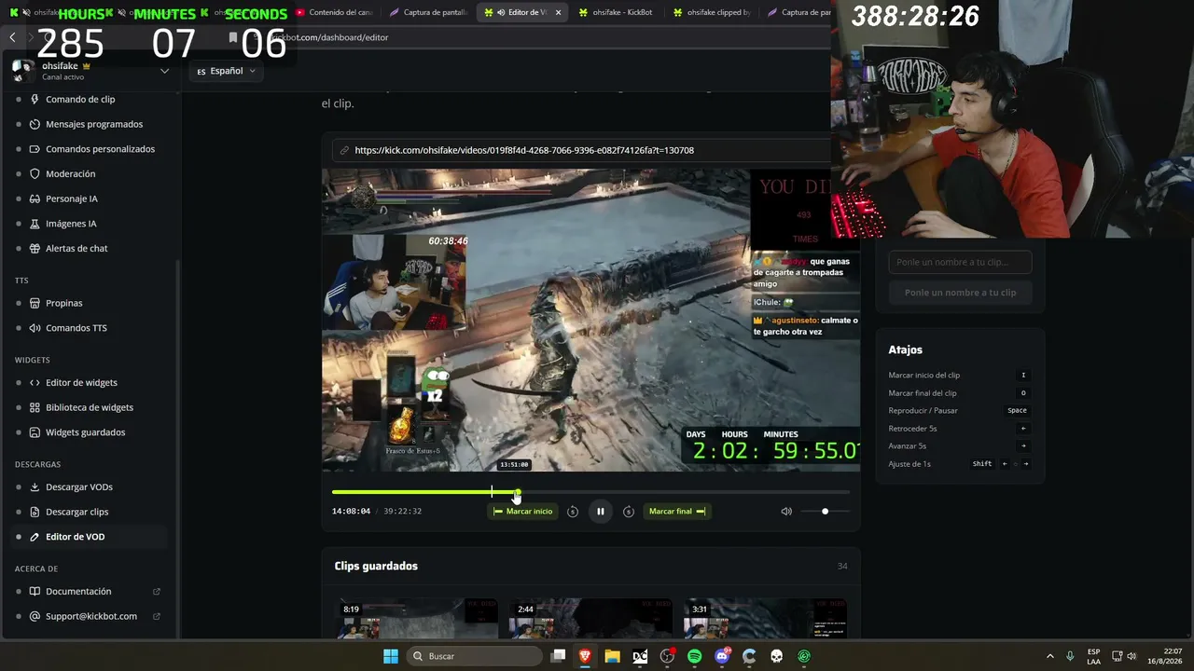Mute the player volume speaker icon

point(786,511)
